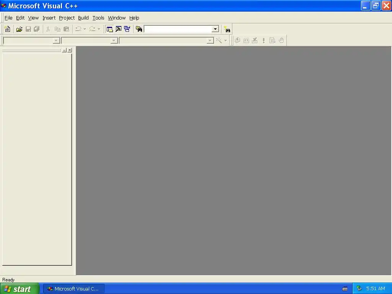Click the Save All icon
The width and height of the screenshot is (392, 294).
(x=37, y=29)
